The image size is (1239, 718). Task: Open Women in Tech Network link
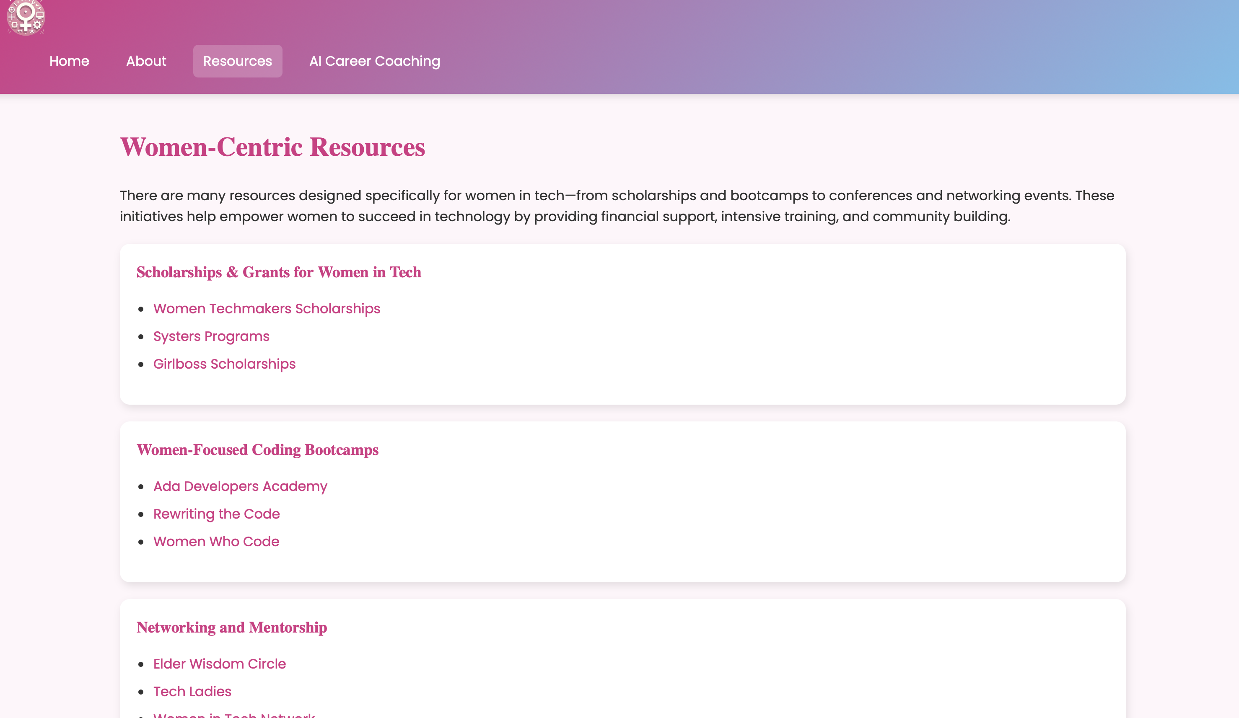[234, 715]
